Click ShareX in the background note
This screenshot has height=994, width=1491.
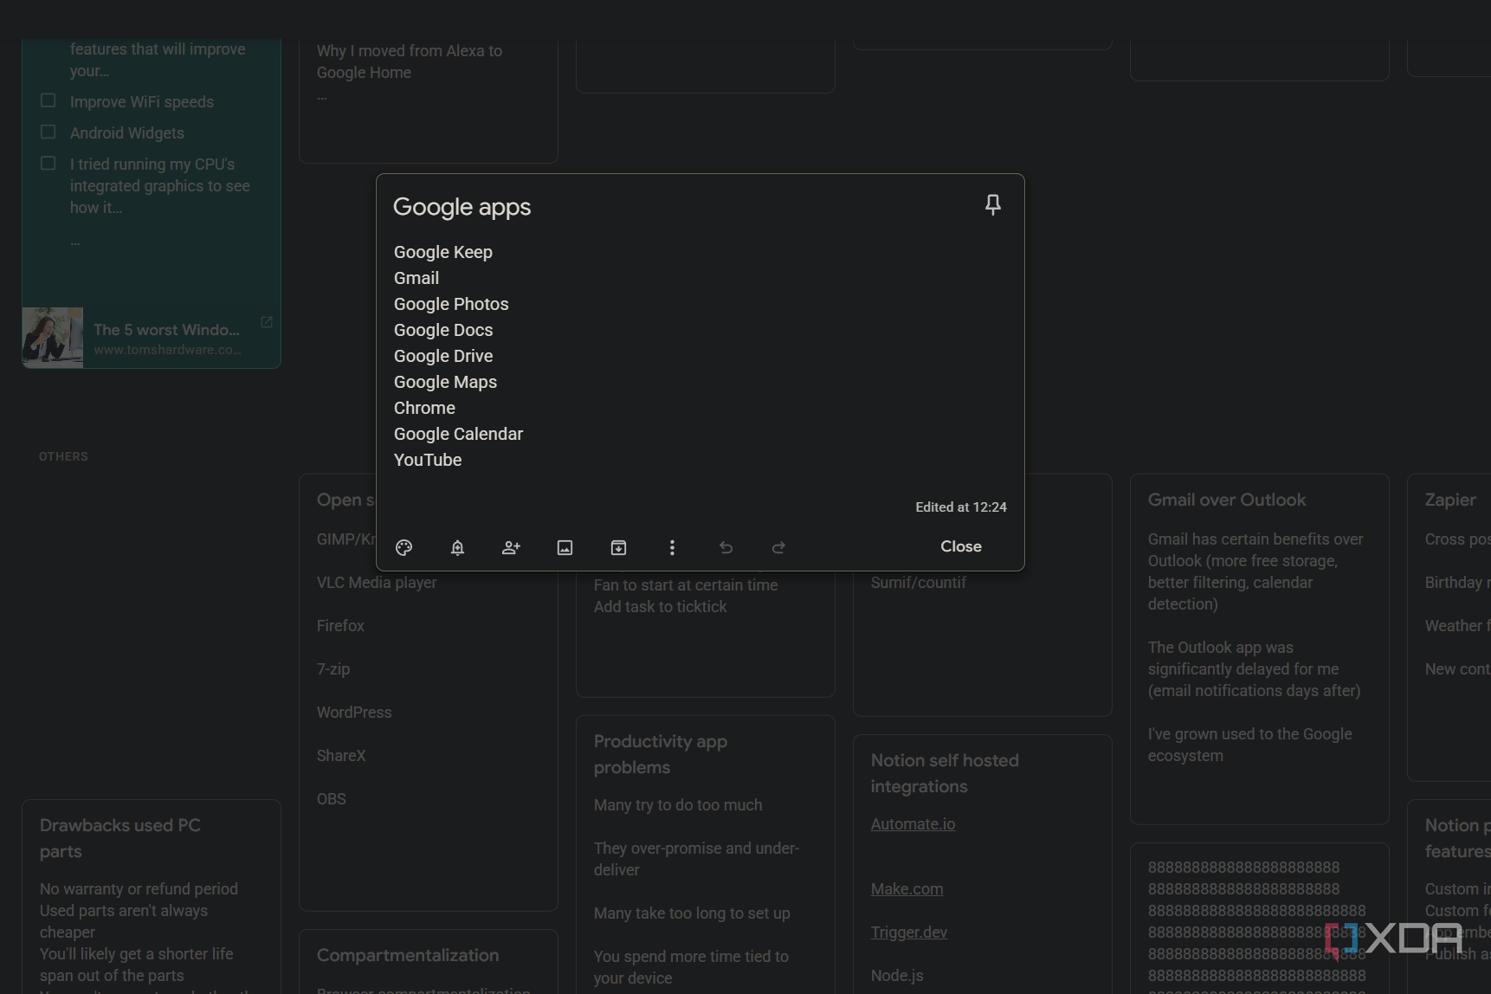coord(341,756)
